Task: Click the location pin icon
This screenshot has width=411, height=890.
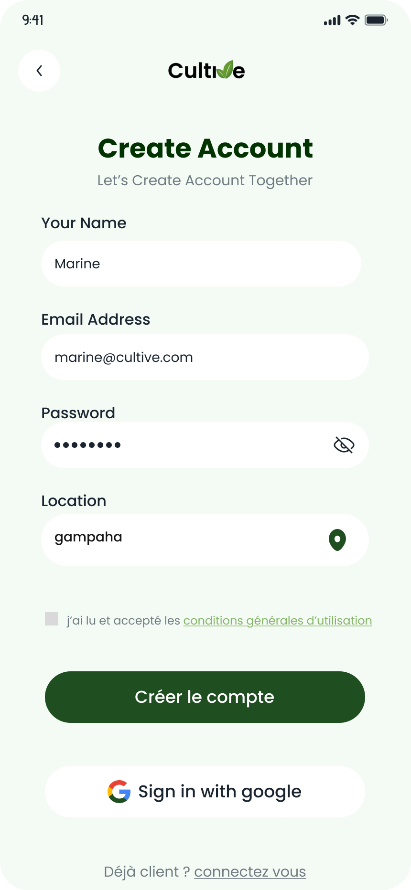Action: (x=337, y=540)
